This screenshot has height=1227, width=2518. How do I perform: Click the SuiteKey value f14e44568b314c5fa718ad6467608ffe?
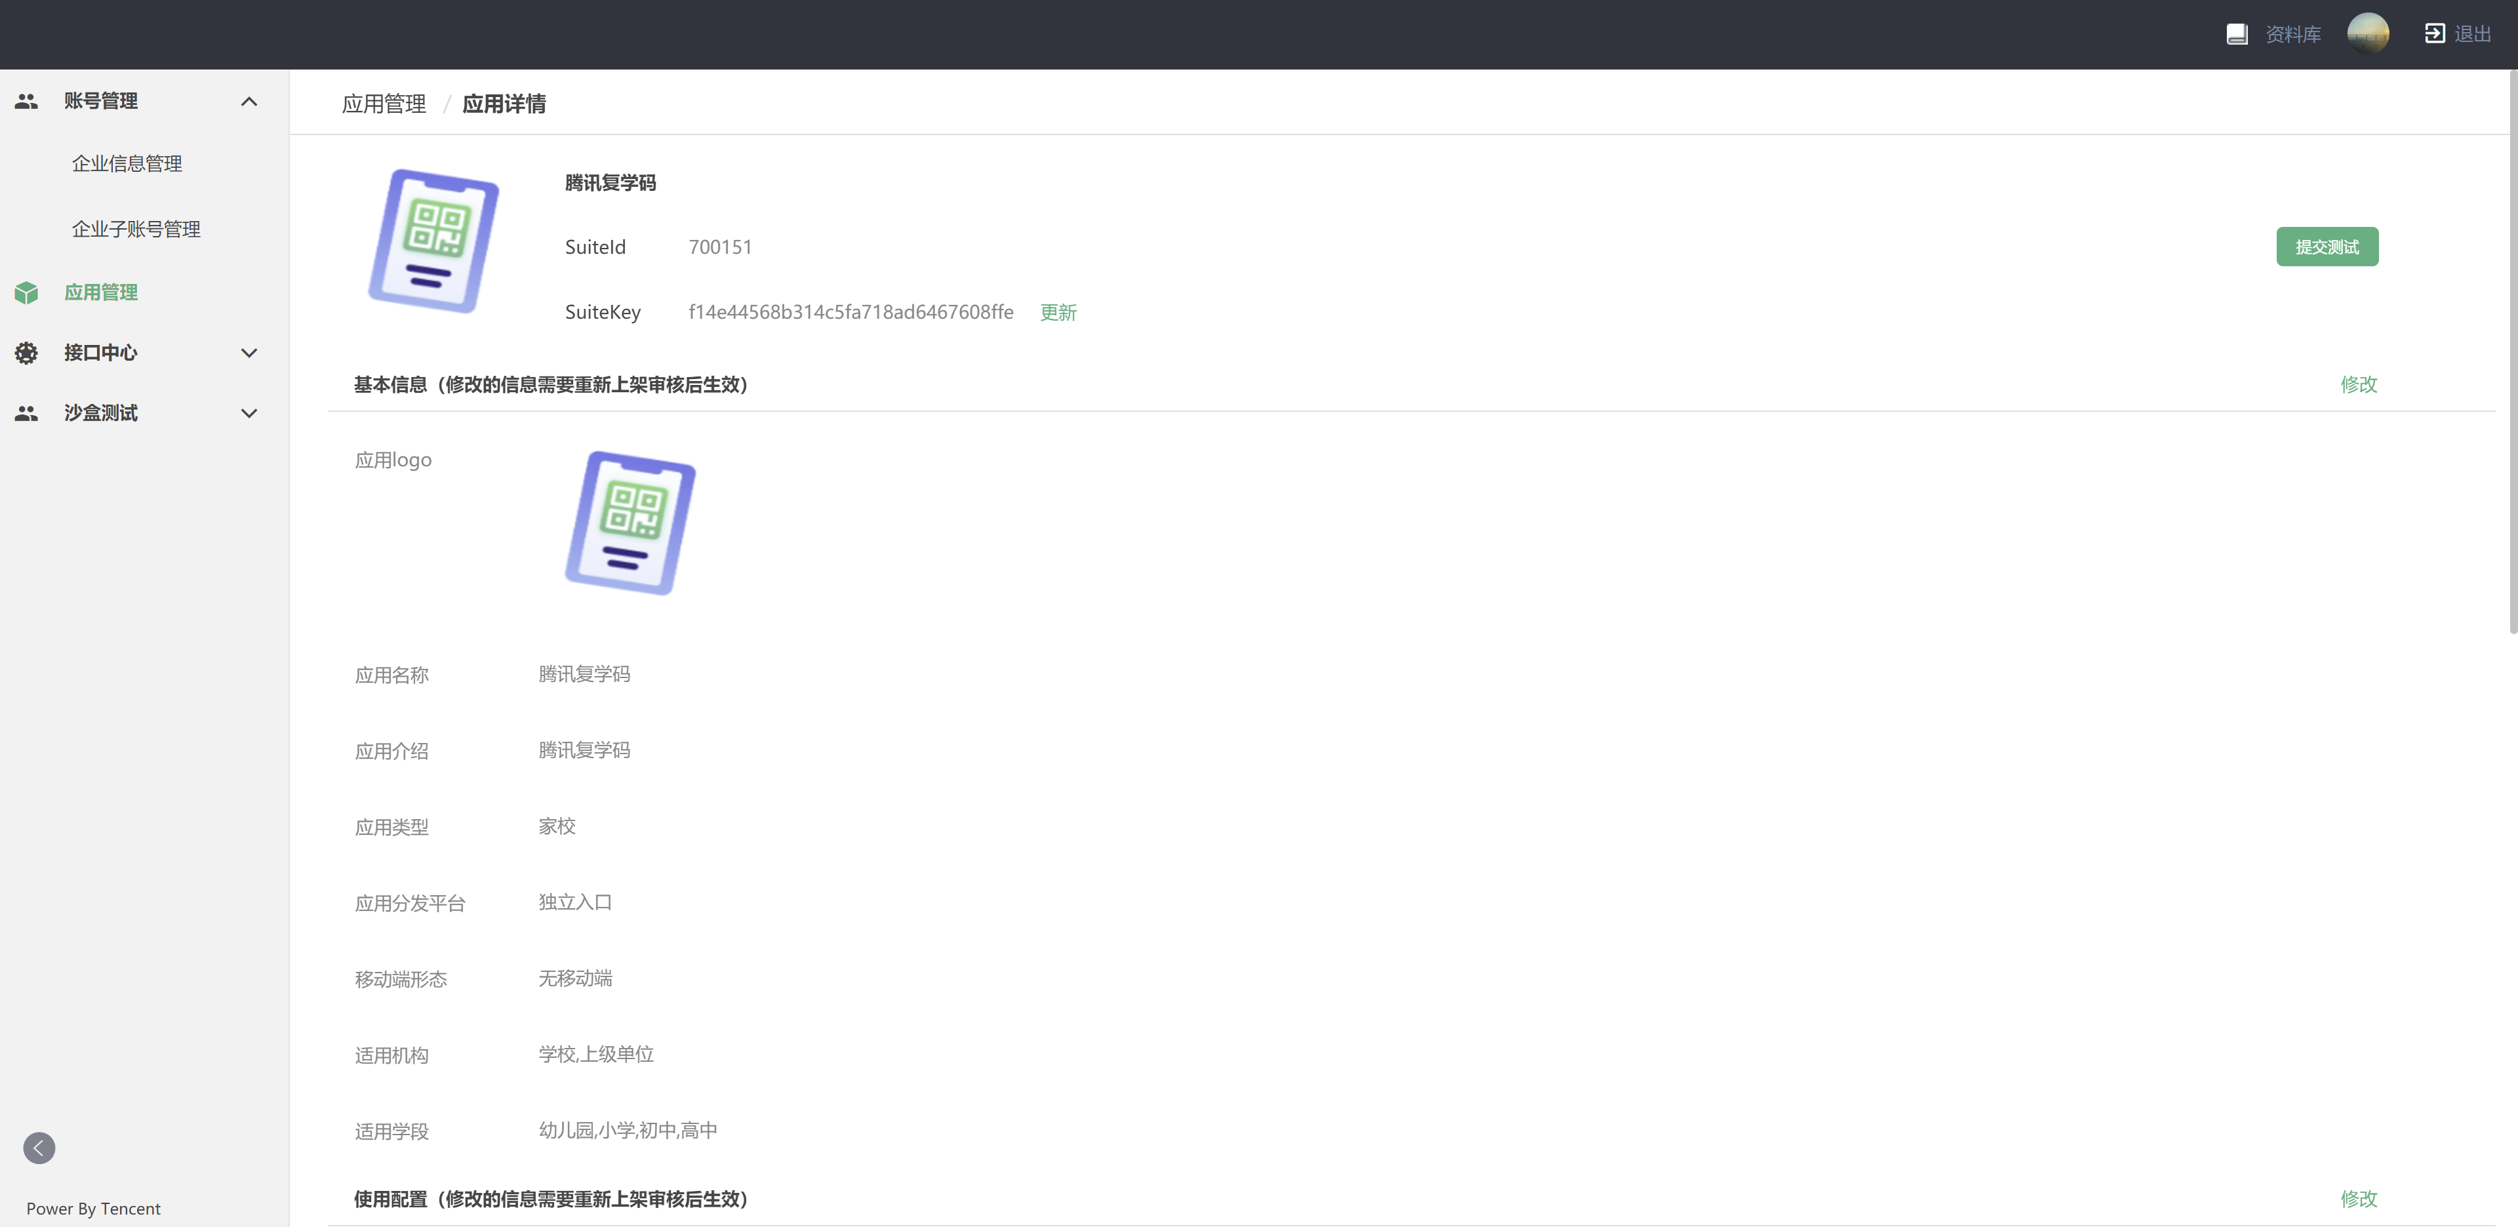850,312
